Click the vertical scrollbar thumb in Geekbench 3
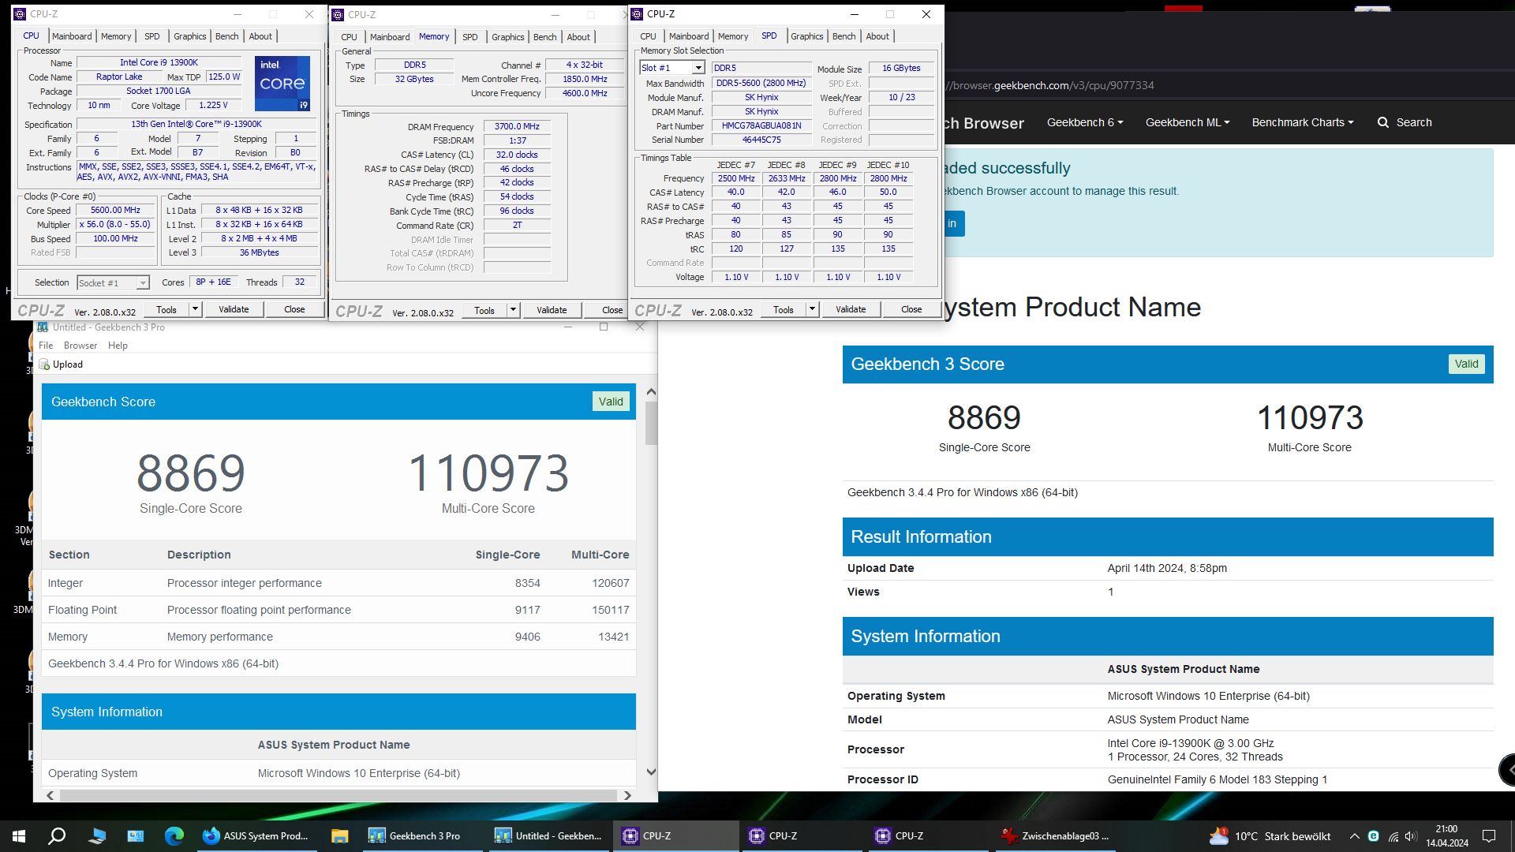Image resolution: width=1515 pixels, height=852 pixels. click(651, 424)
